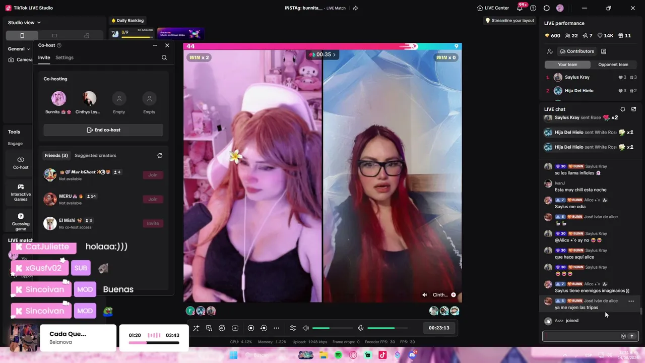
Task: Select the landscape layout
Action: click(54, 35)
